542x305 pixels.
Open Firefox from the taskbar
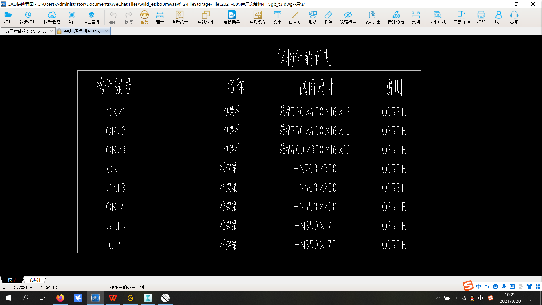60,298
